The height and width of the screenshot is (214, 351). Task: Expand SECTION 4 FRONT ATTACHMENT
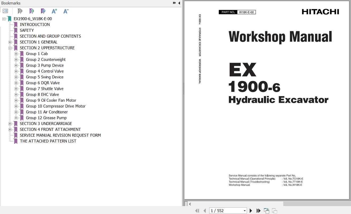(x=10, y=130)
